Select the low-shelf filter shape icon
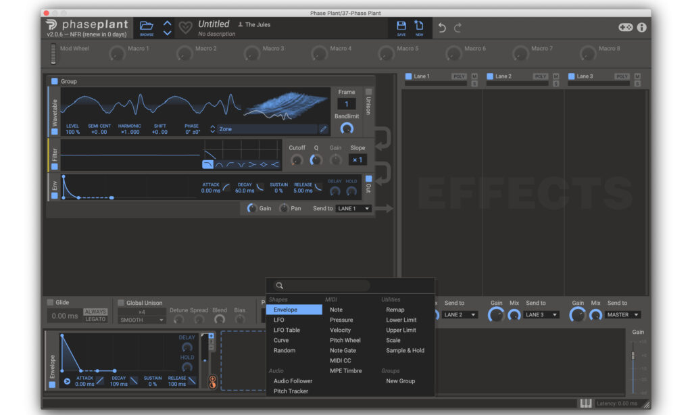The image size is (692, 415). [252, 165]
